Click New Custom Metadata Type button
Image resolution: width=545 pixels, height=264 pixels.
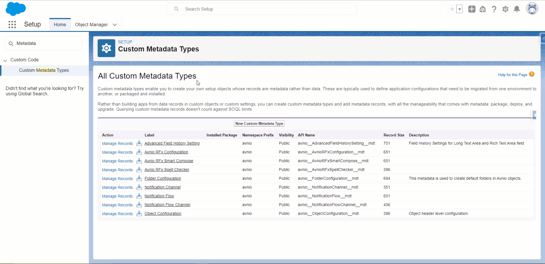(x=259, y=123)
